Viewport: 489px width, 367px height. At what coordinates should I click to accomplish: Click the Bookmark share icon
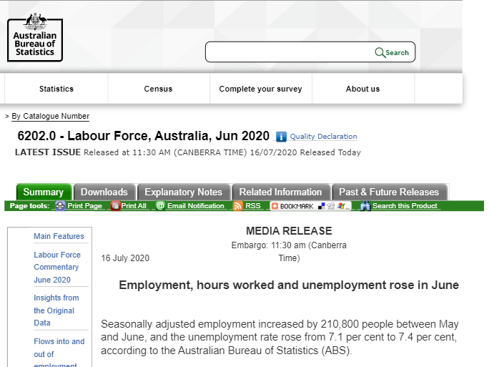click(x=275, y=206)
